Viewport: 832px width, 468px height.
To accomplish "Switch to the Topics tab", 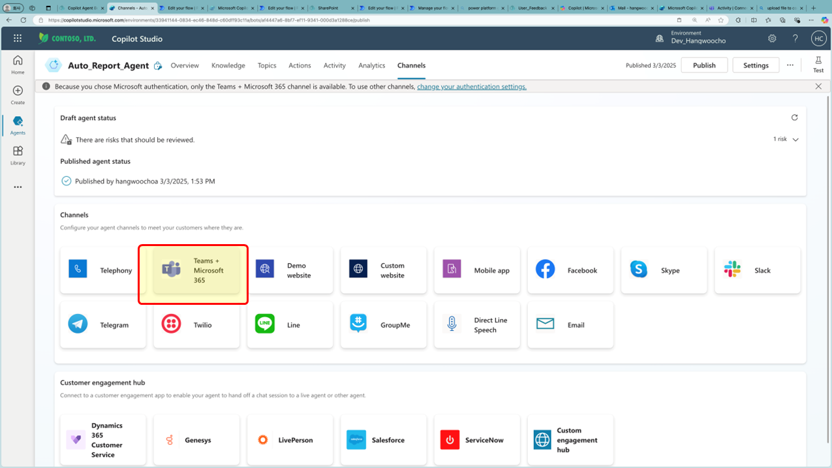I will pos(267,65).
